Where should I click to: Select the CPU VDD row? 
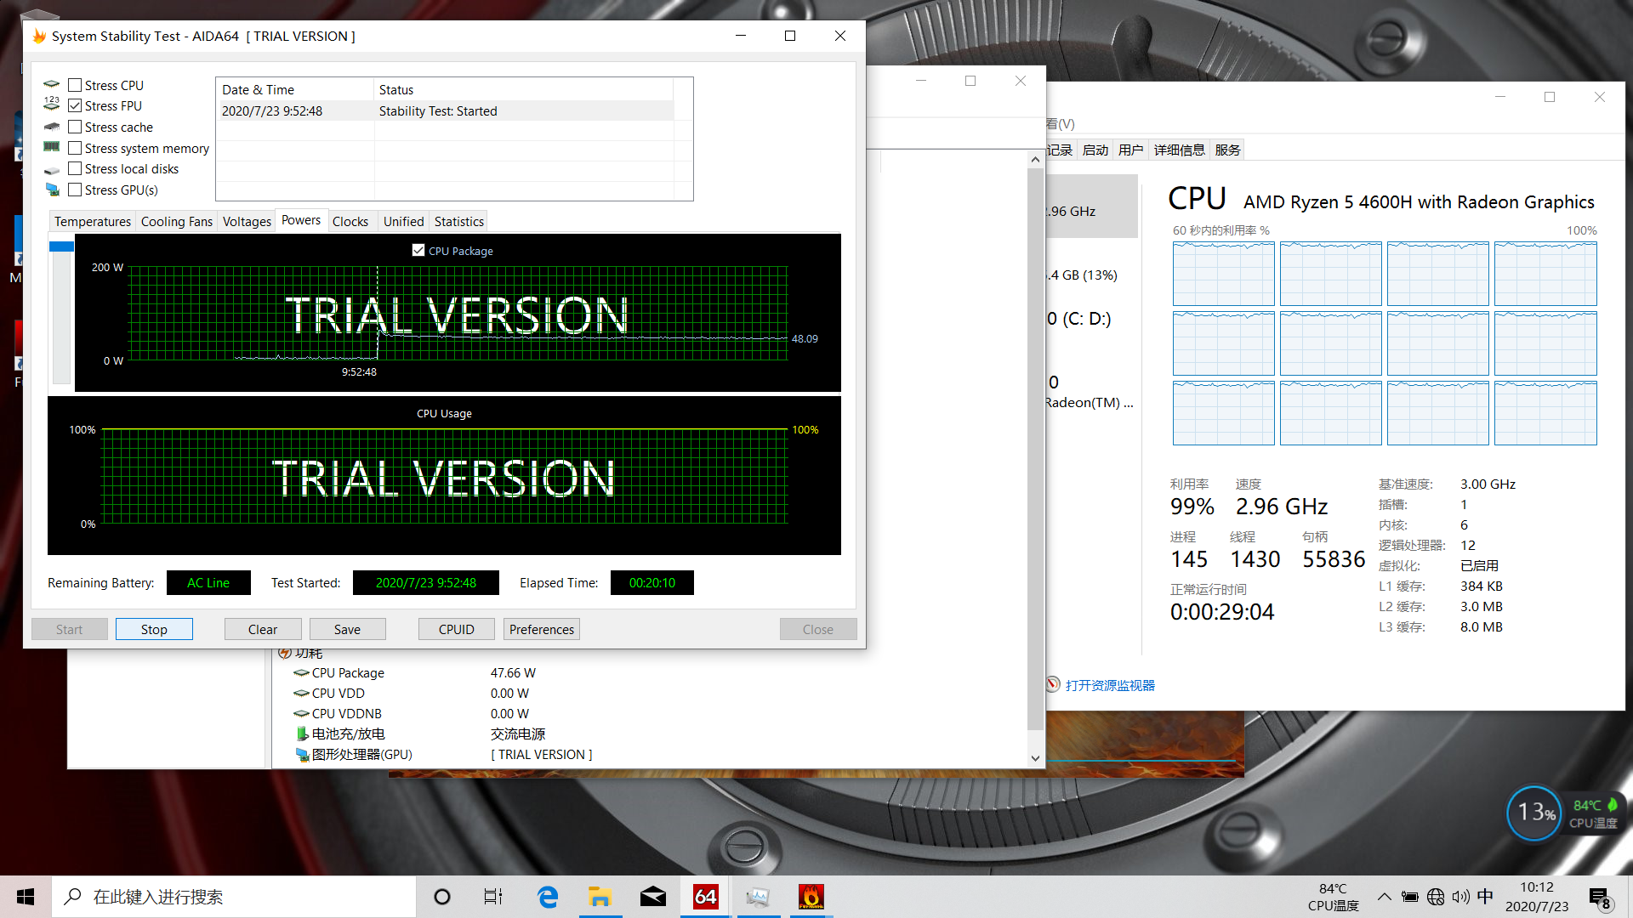(412, 693)
